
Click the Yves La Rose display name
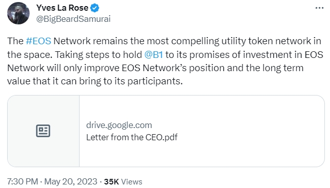point(62,8)
